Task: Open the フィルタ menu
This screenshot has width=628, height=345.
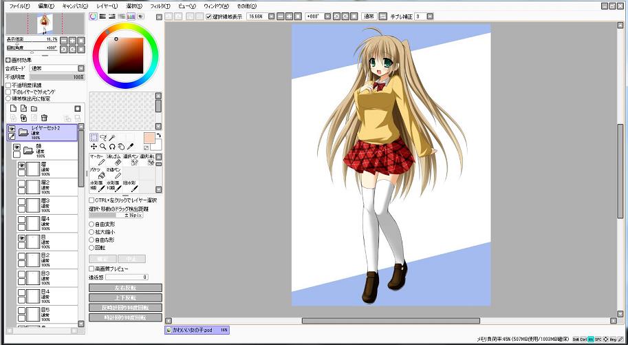Action: tap(160, 6)
